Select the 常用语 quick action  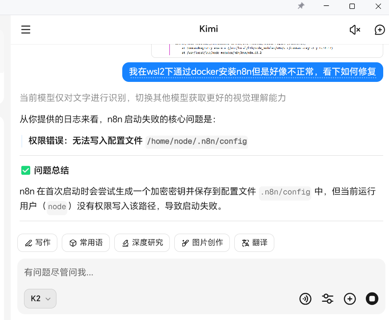click(x=86, y=243)
